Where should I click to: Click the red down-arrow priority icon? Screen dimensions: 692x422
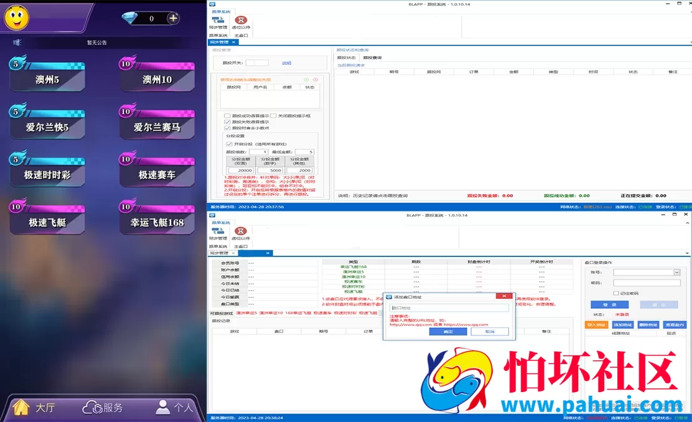click(316, 80)
